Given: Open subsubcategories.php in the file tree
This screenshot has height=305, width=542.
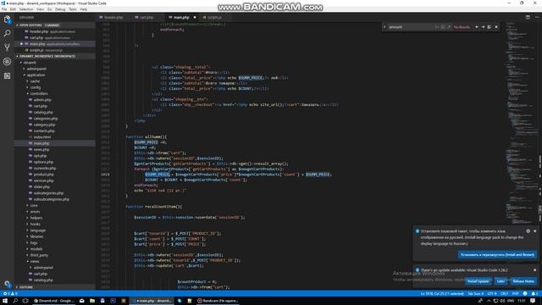Looking at the screenshot, I should click(52, 199).
